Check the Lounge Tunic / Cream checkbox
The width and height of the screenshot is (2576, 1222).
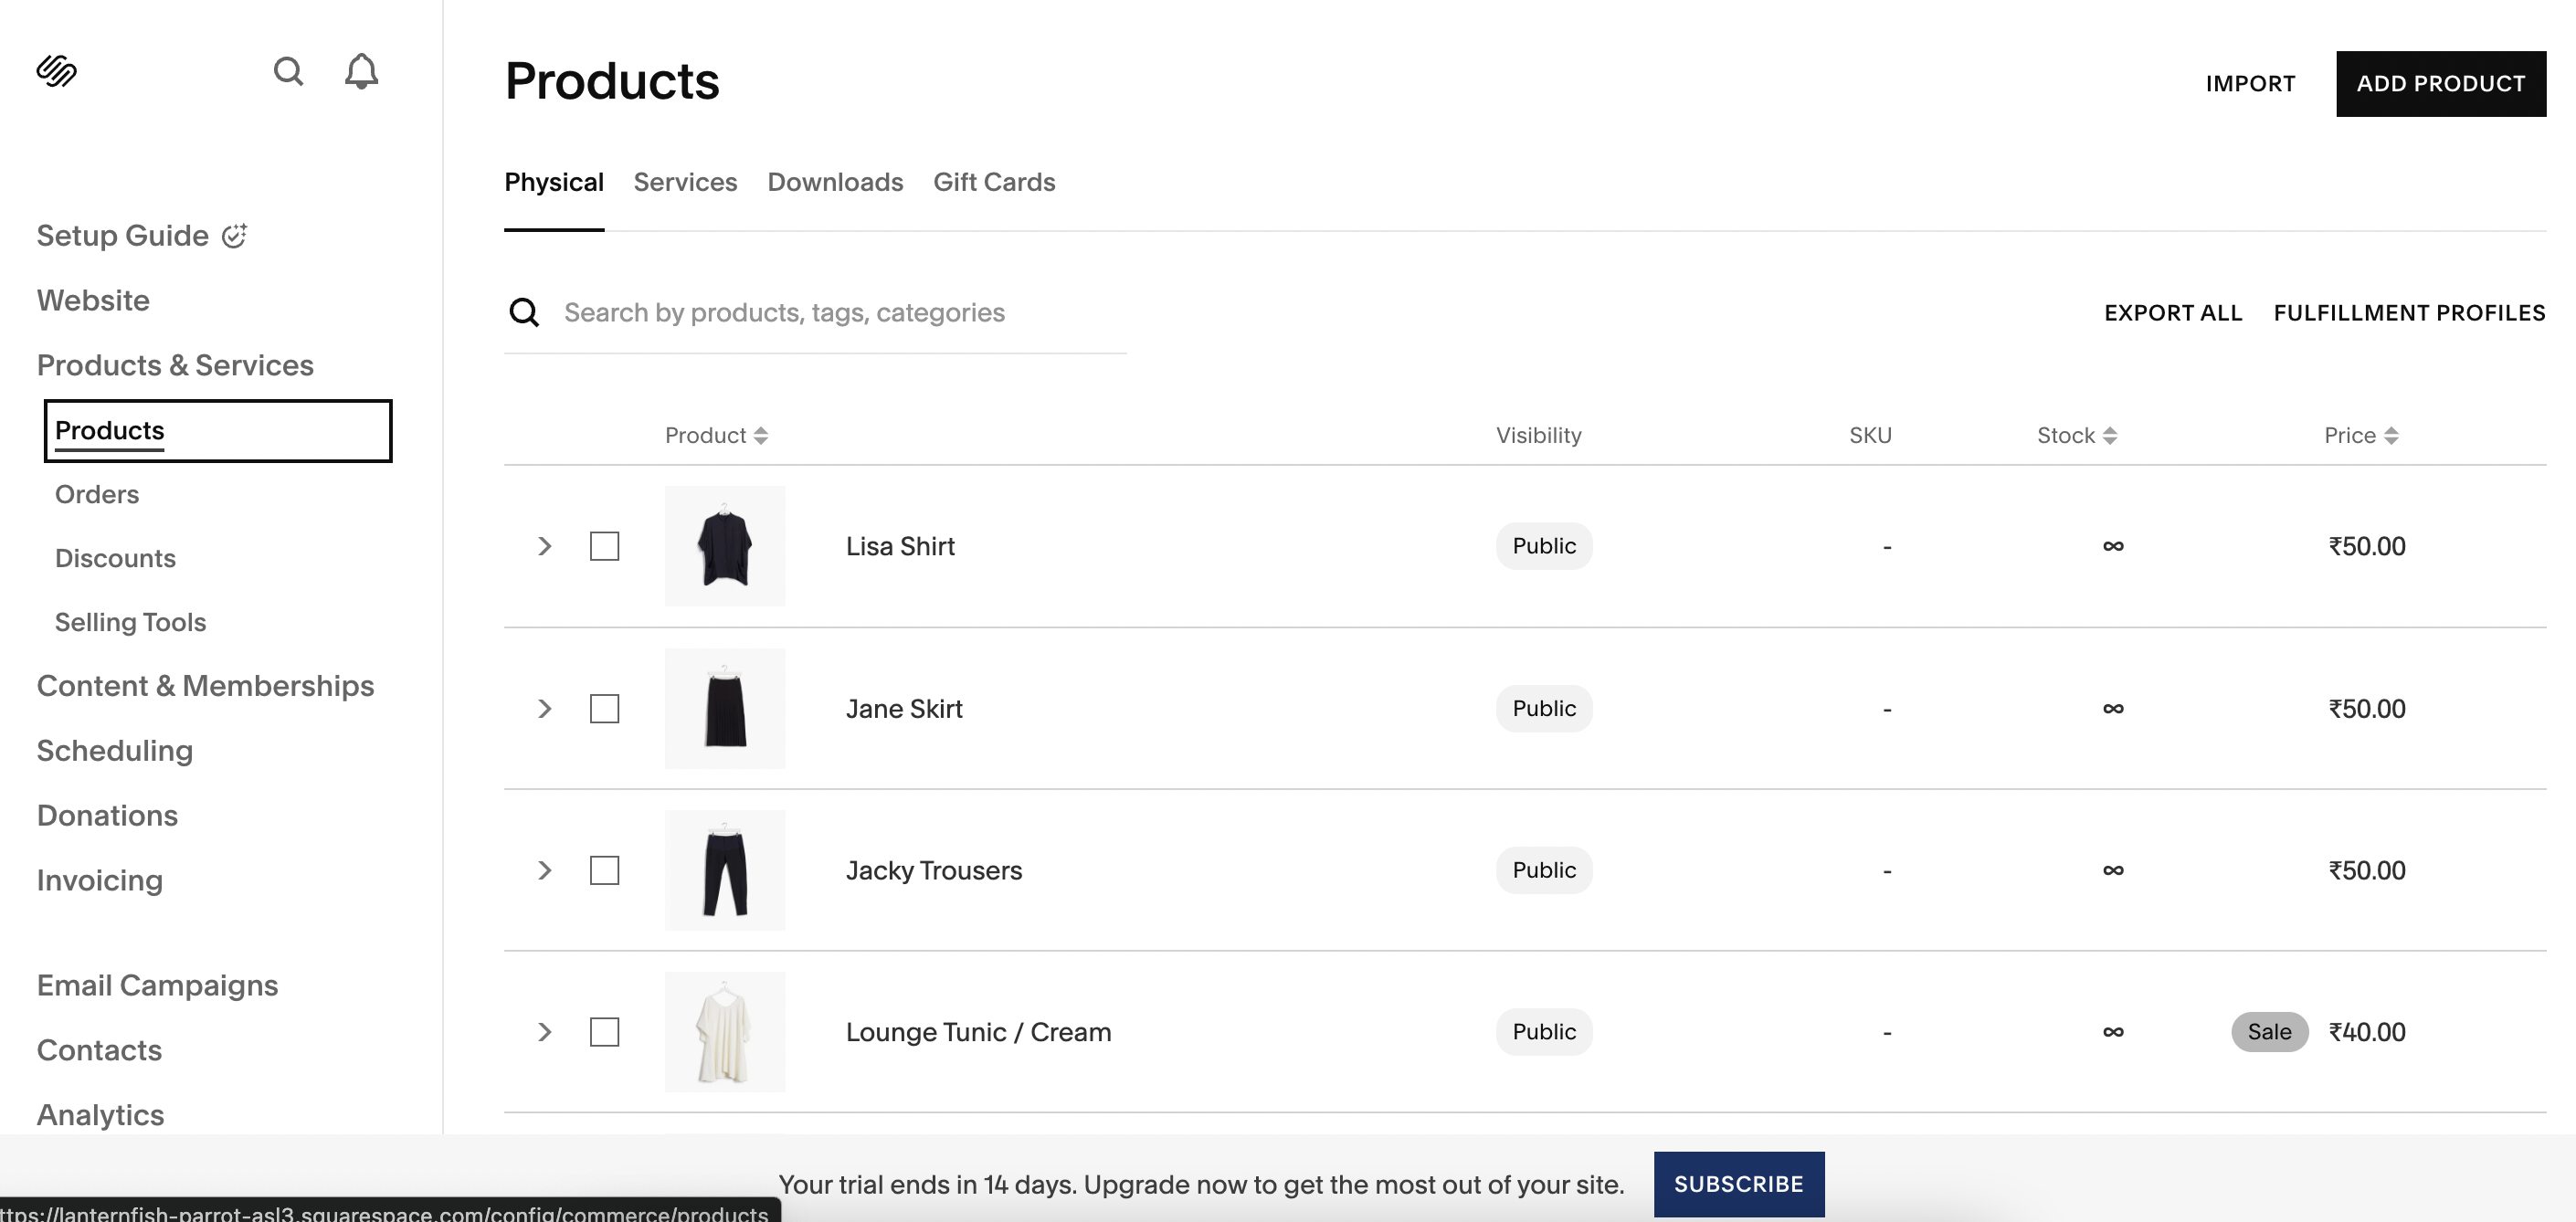[604, 1032]
